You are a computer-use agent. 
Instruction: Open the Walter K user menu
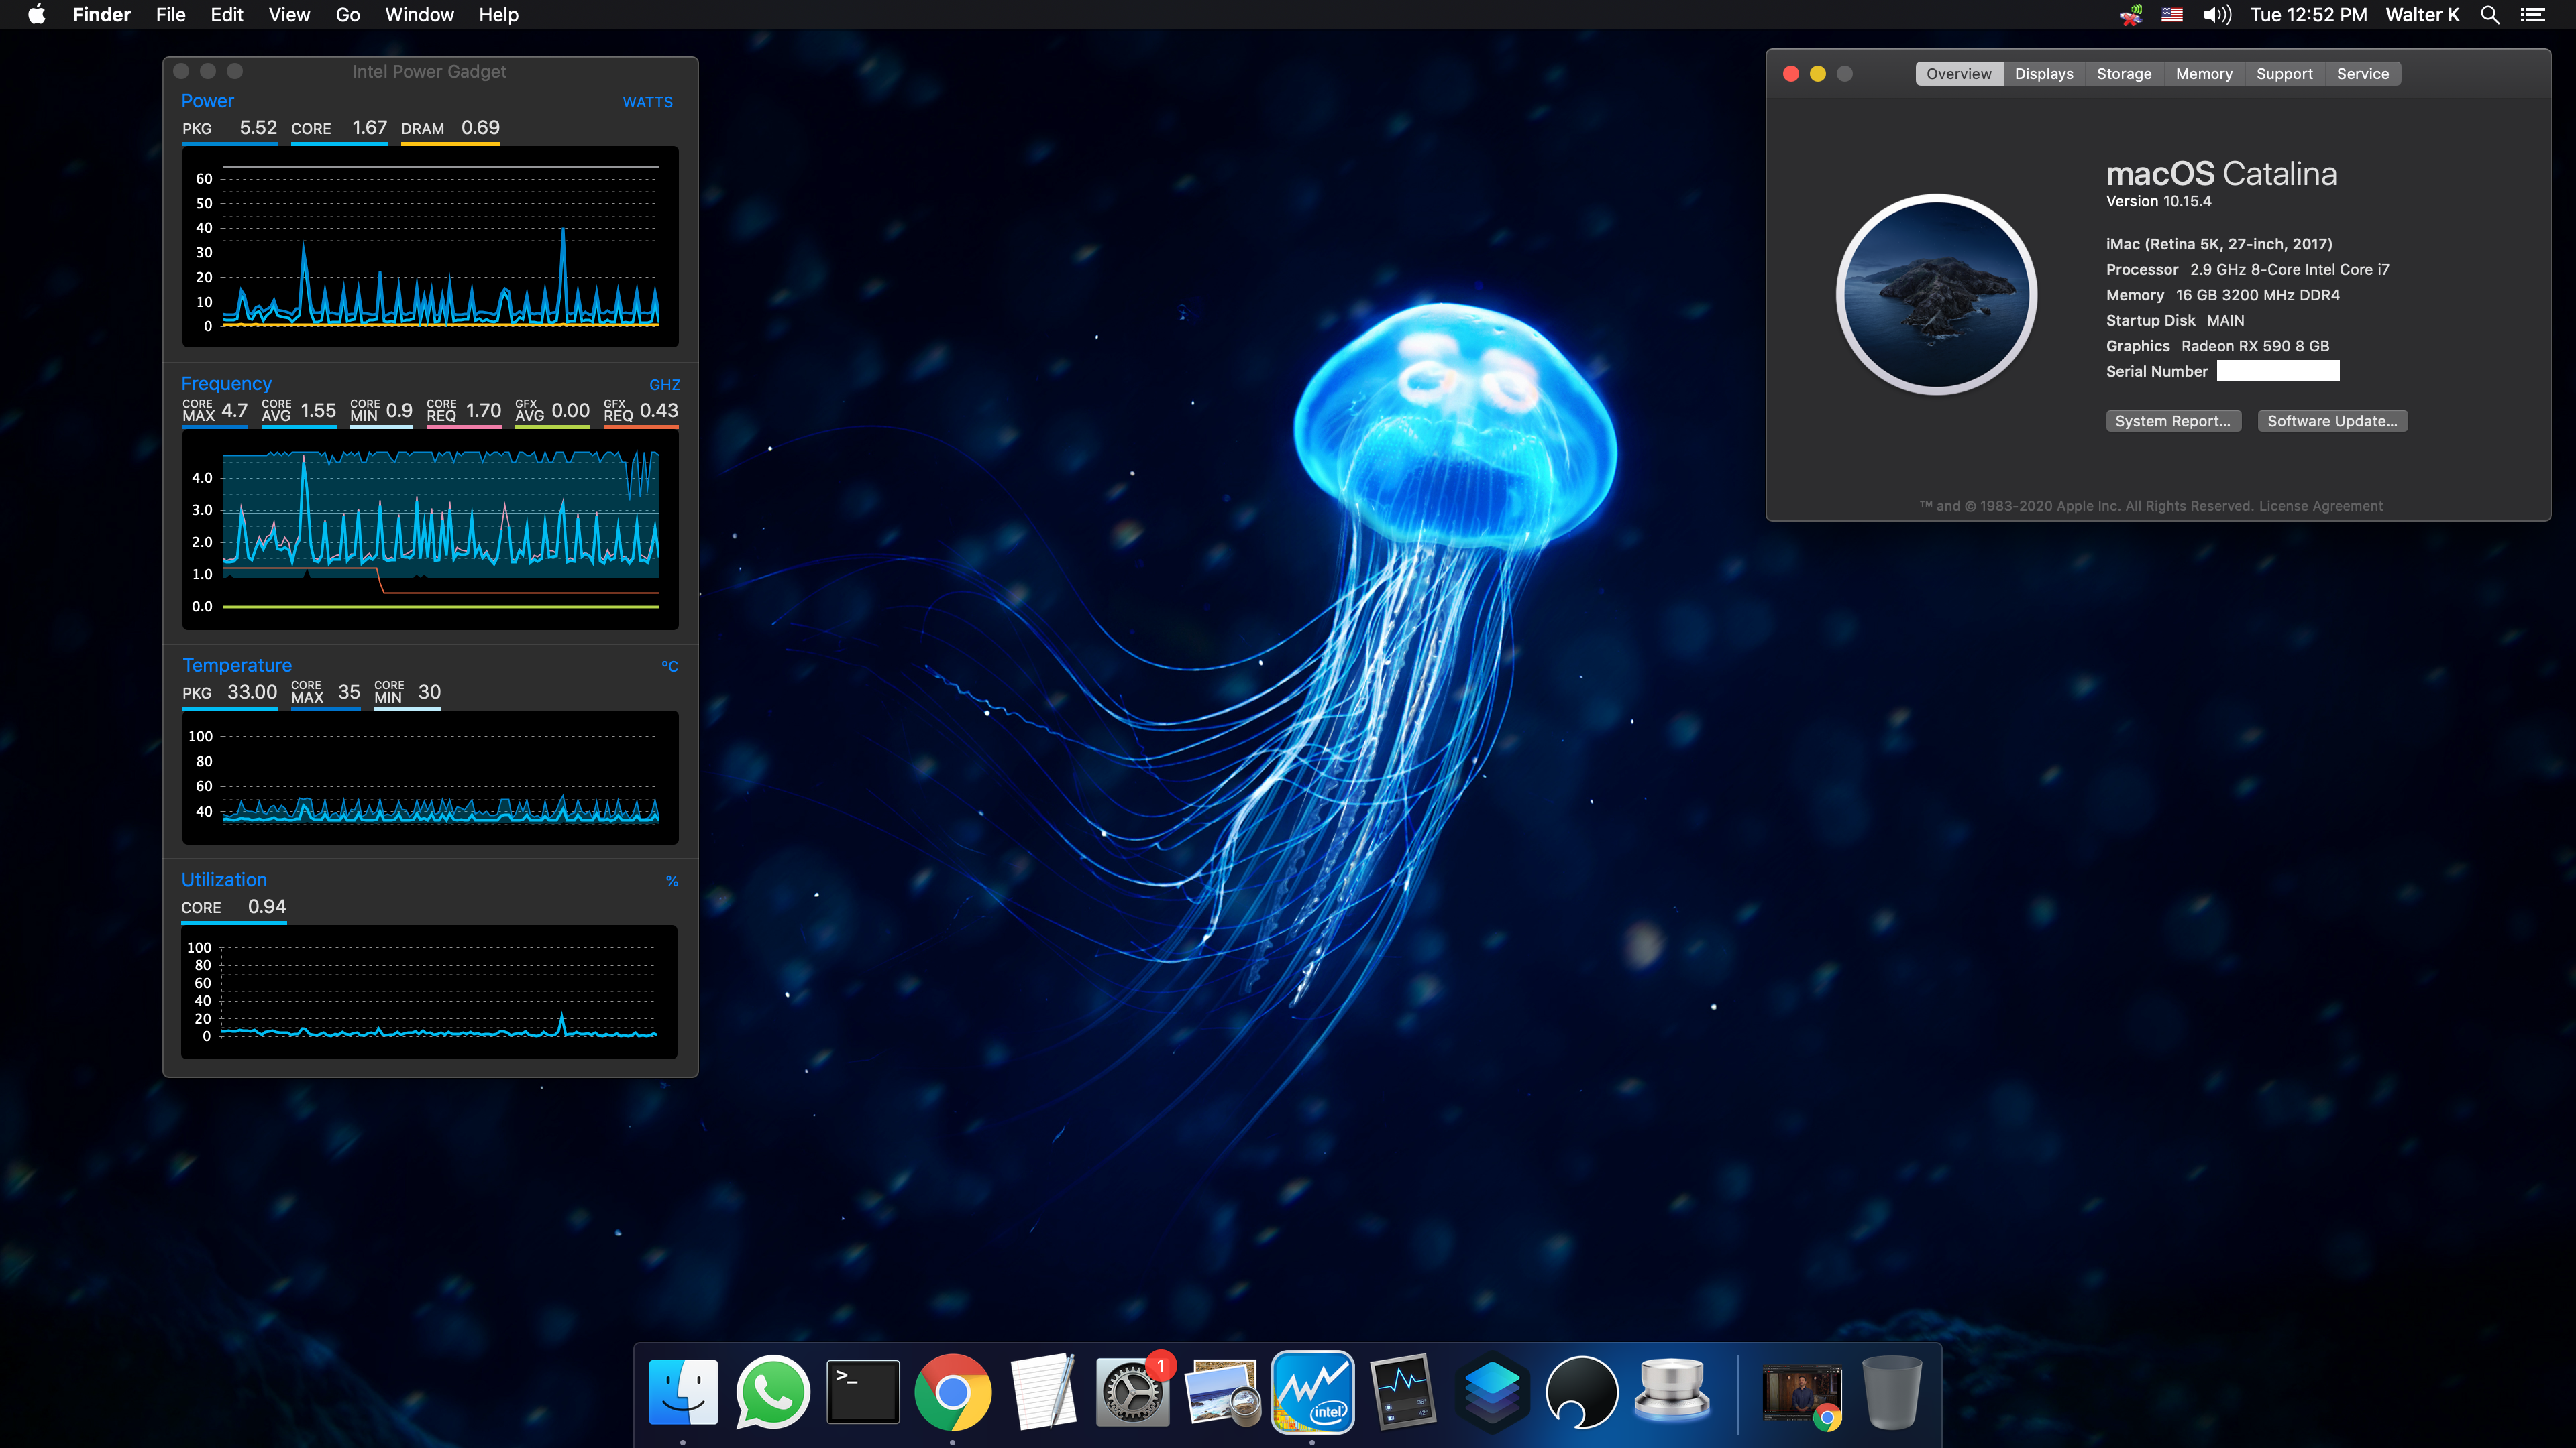[x=2422, y=15]
